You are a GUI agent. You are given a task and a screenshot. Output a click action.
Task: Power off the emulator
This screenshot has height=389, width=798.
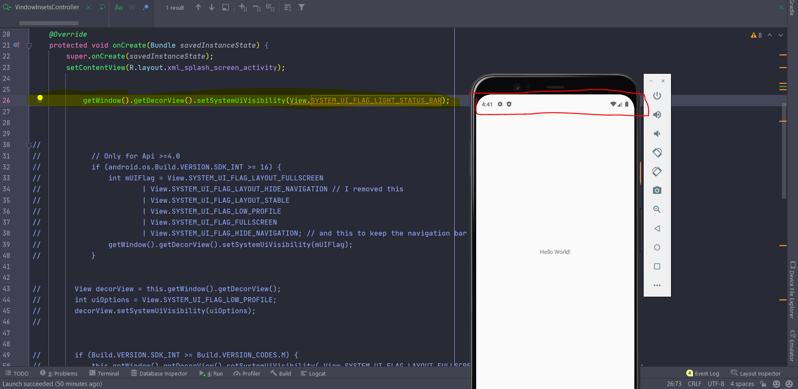pyautogui.click(x=657, y=96)
